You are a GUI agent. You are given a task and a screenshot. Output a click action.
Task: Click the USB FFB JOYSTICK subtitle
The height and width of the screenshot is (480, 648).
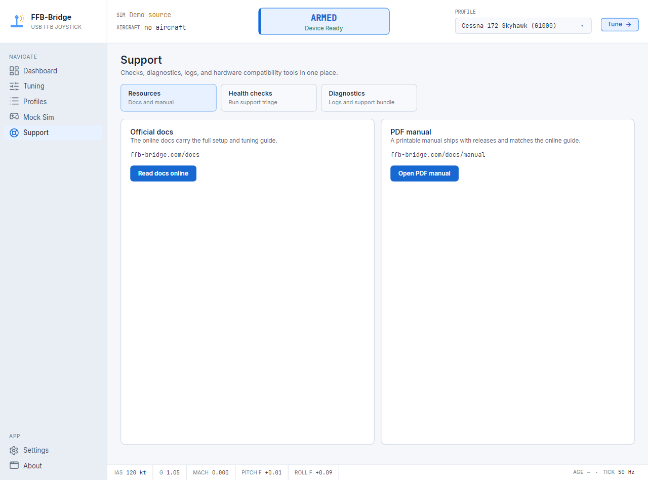point(56,27)
